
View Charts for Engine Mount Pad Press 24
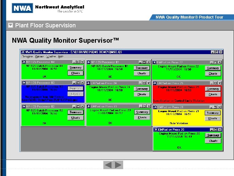pyautogui.click(x=142, y=95)
